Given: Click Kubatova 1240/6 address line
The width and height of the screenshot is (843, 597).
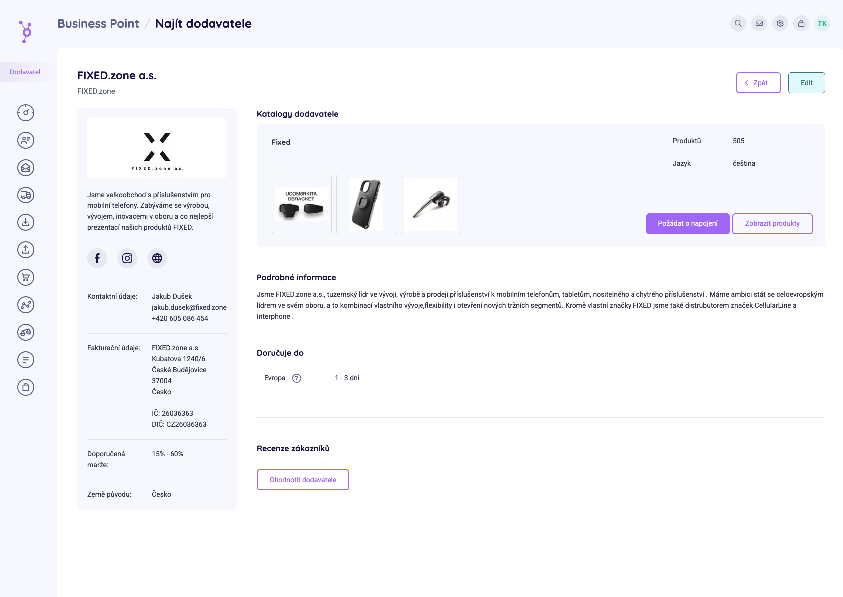Looking at the screenshot, I should click(178, 359).
